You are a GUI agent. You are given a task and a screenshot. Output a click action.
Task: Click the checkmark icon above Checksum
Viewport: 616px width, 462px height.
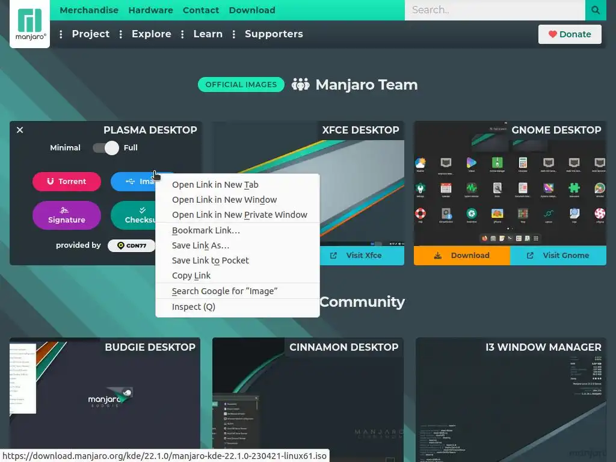pyautogui.click(x=142, y=210)
